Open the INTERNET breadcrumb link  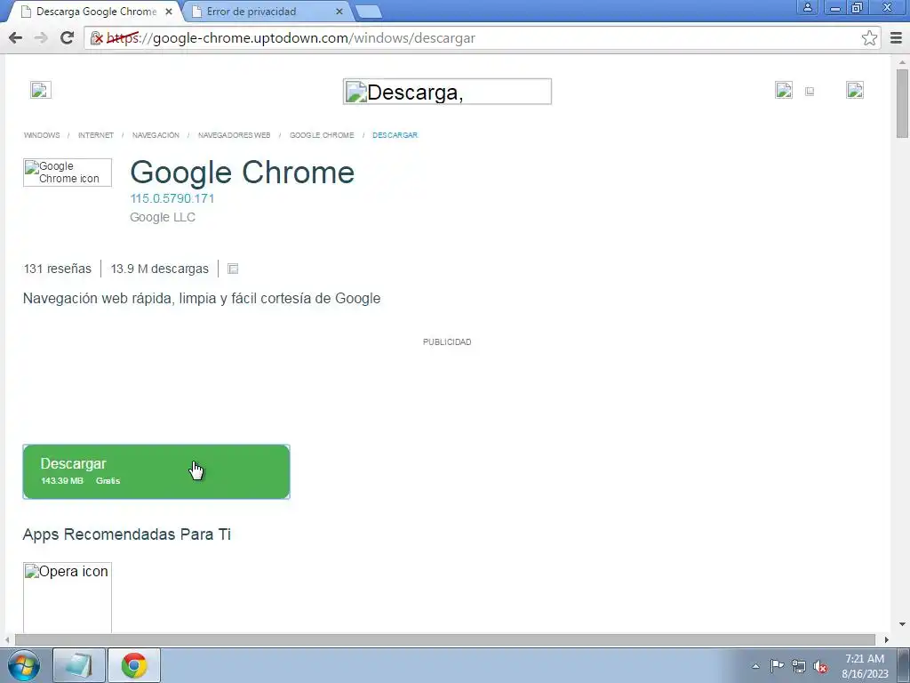[96, 135]
